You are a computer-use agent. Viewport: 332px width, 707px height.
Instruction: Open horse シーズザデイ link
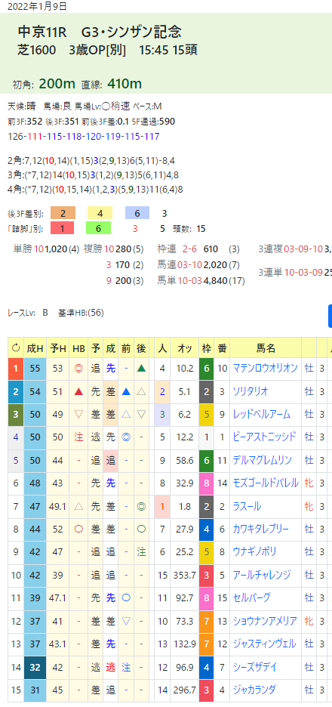coord(257,666)
